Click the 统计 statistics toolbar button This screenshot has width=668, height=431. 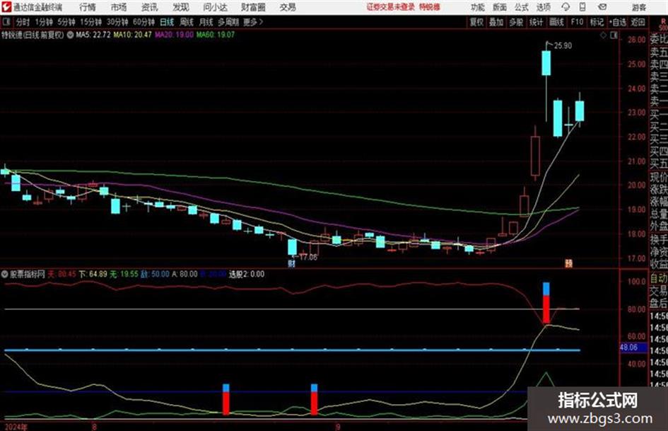click(536, 22)
